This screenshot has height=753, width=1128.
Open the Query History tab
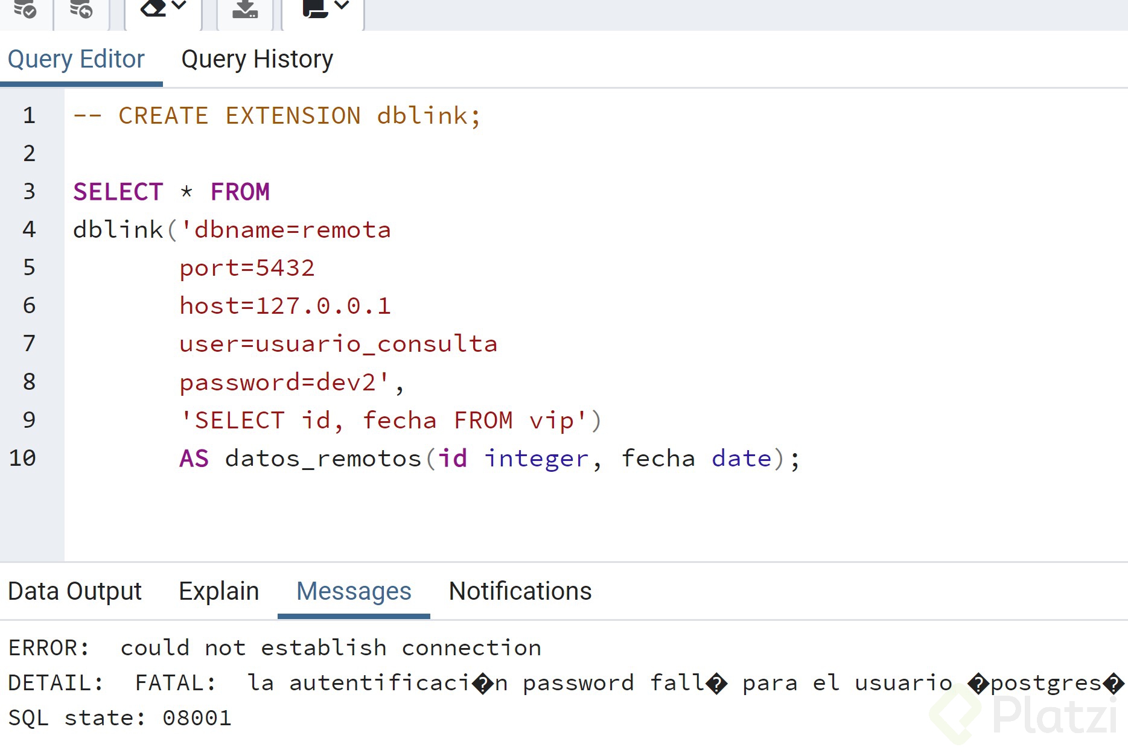point(257,59)
